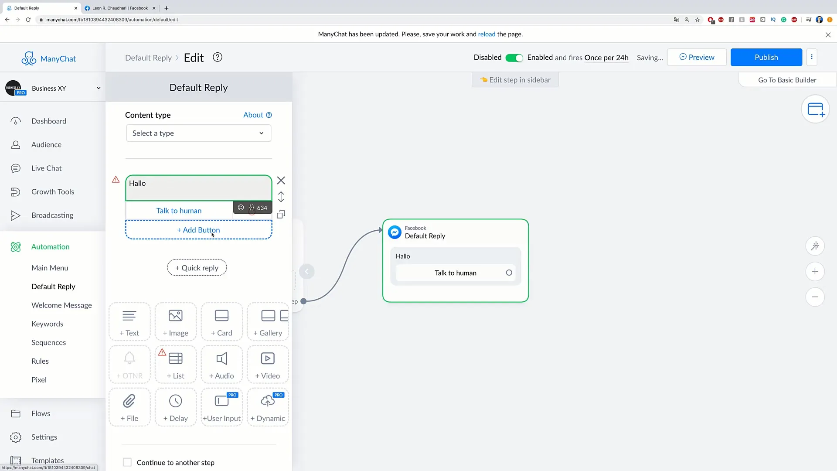This screenshot has height=471, width=837.
Task: Click the Publish button
Action: (766, 57)
